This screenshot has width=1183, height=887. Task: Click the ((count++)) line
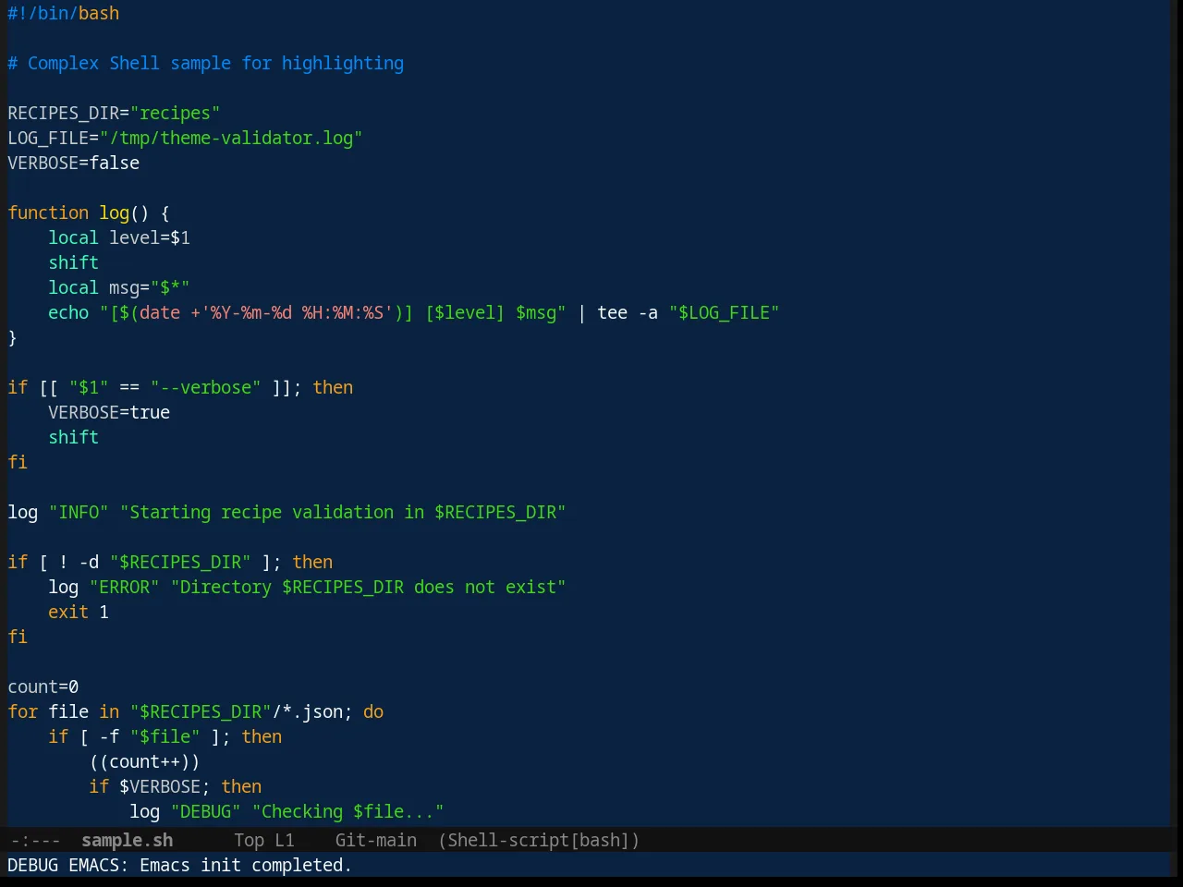(144, 761)
